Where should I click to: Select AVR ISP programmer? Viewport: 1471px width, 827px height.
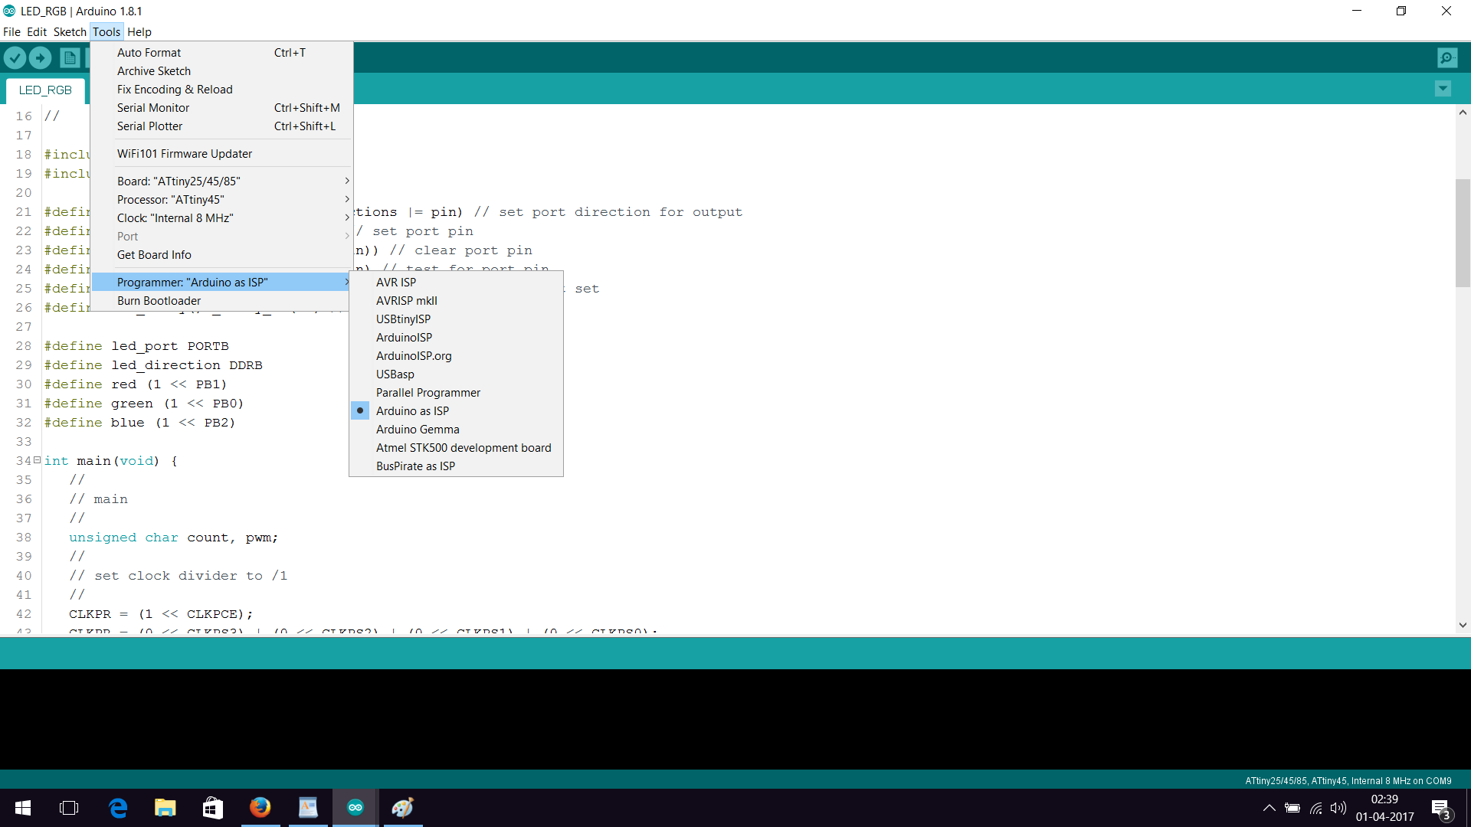(456, 283)
